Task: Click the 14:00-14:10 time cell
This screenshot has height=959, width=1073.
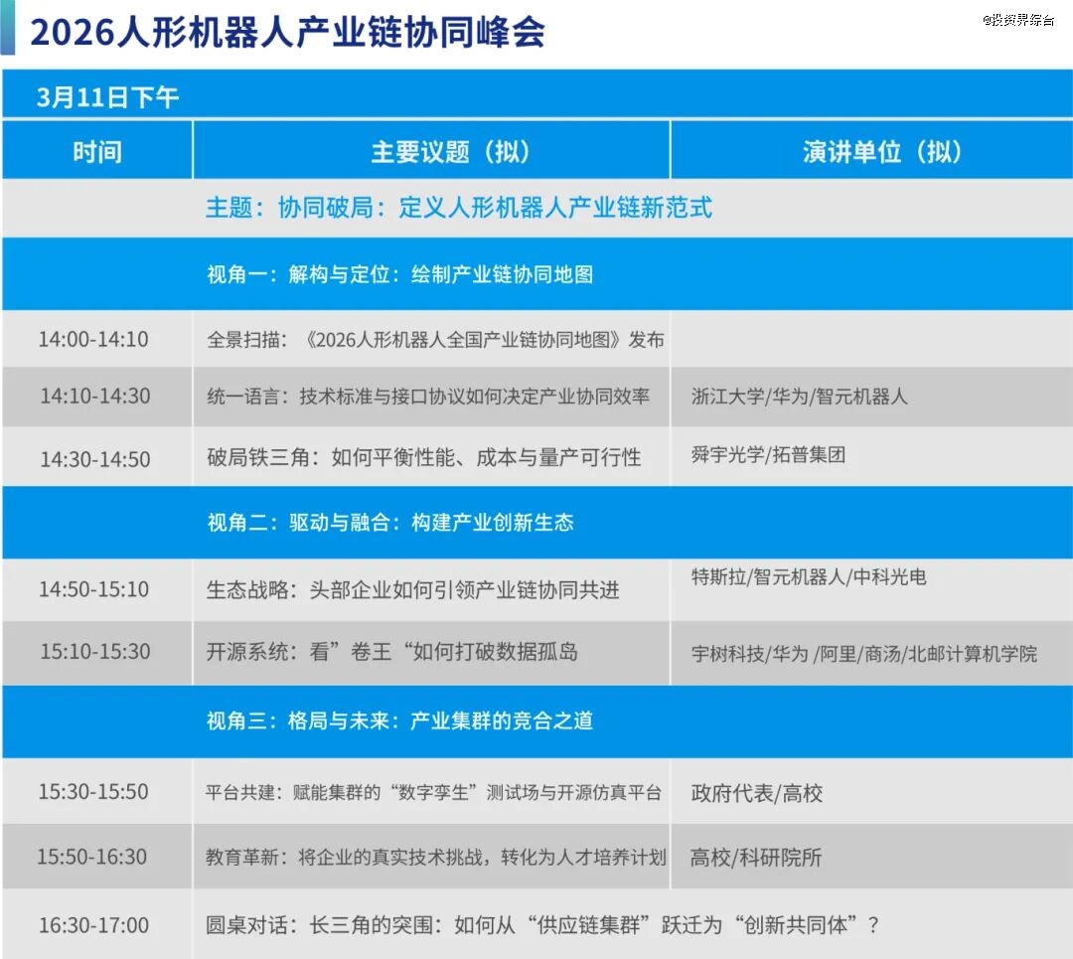Action: pyautogui.click(x=93, y=339)
